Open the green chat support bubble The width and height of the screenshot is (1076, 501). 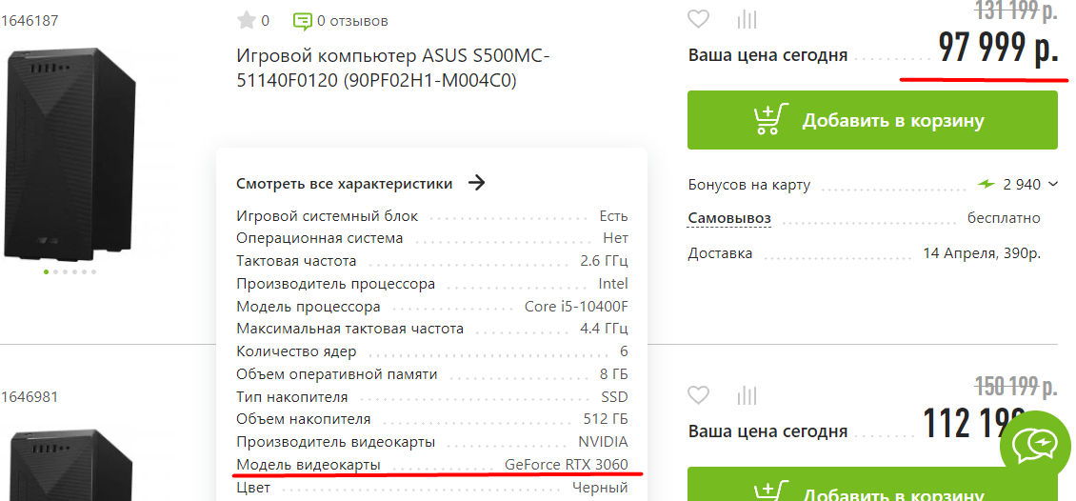pos(1036,444)
